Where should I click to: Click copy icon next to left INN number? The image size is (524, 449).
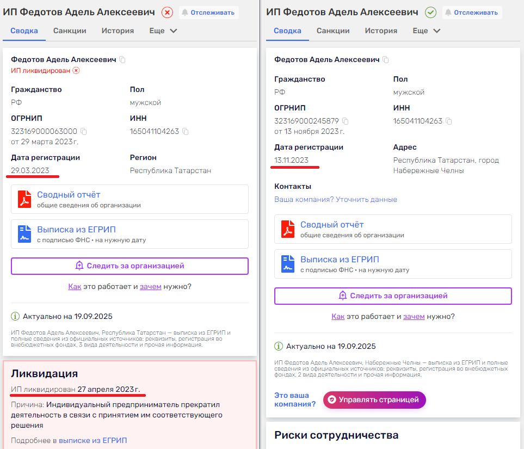186,131
